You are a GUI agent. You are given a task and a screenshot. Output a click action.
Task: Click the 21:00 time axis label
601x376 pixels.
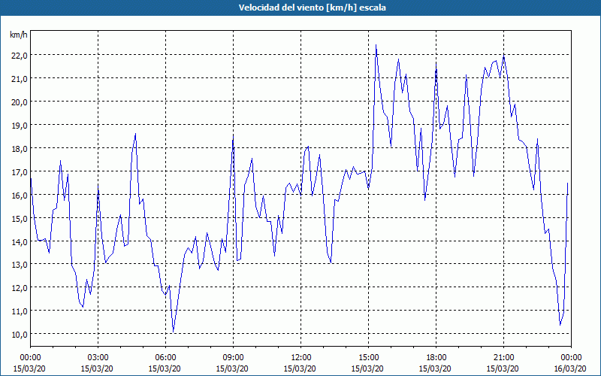[503, 358]
